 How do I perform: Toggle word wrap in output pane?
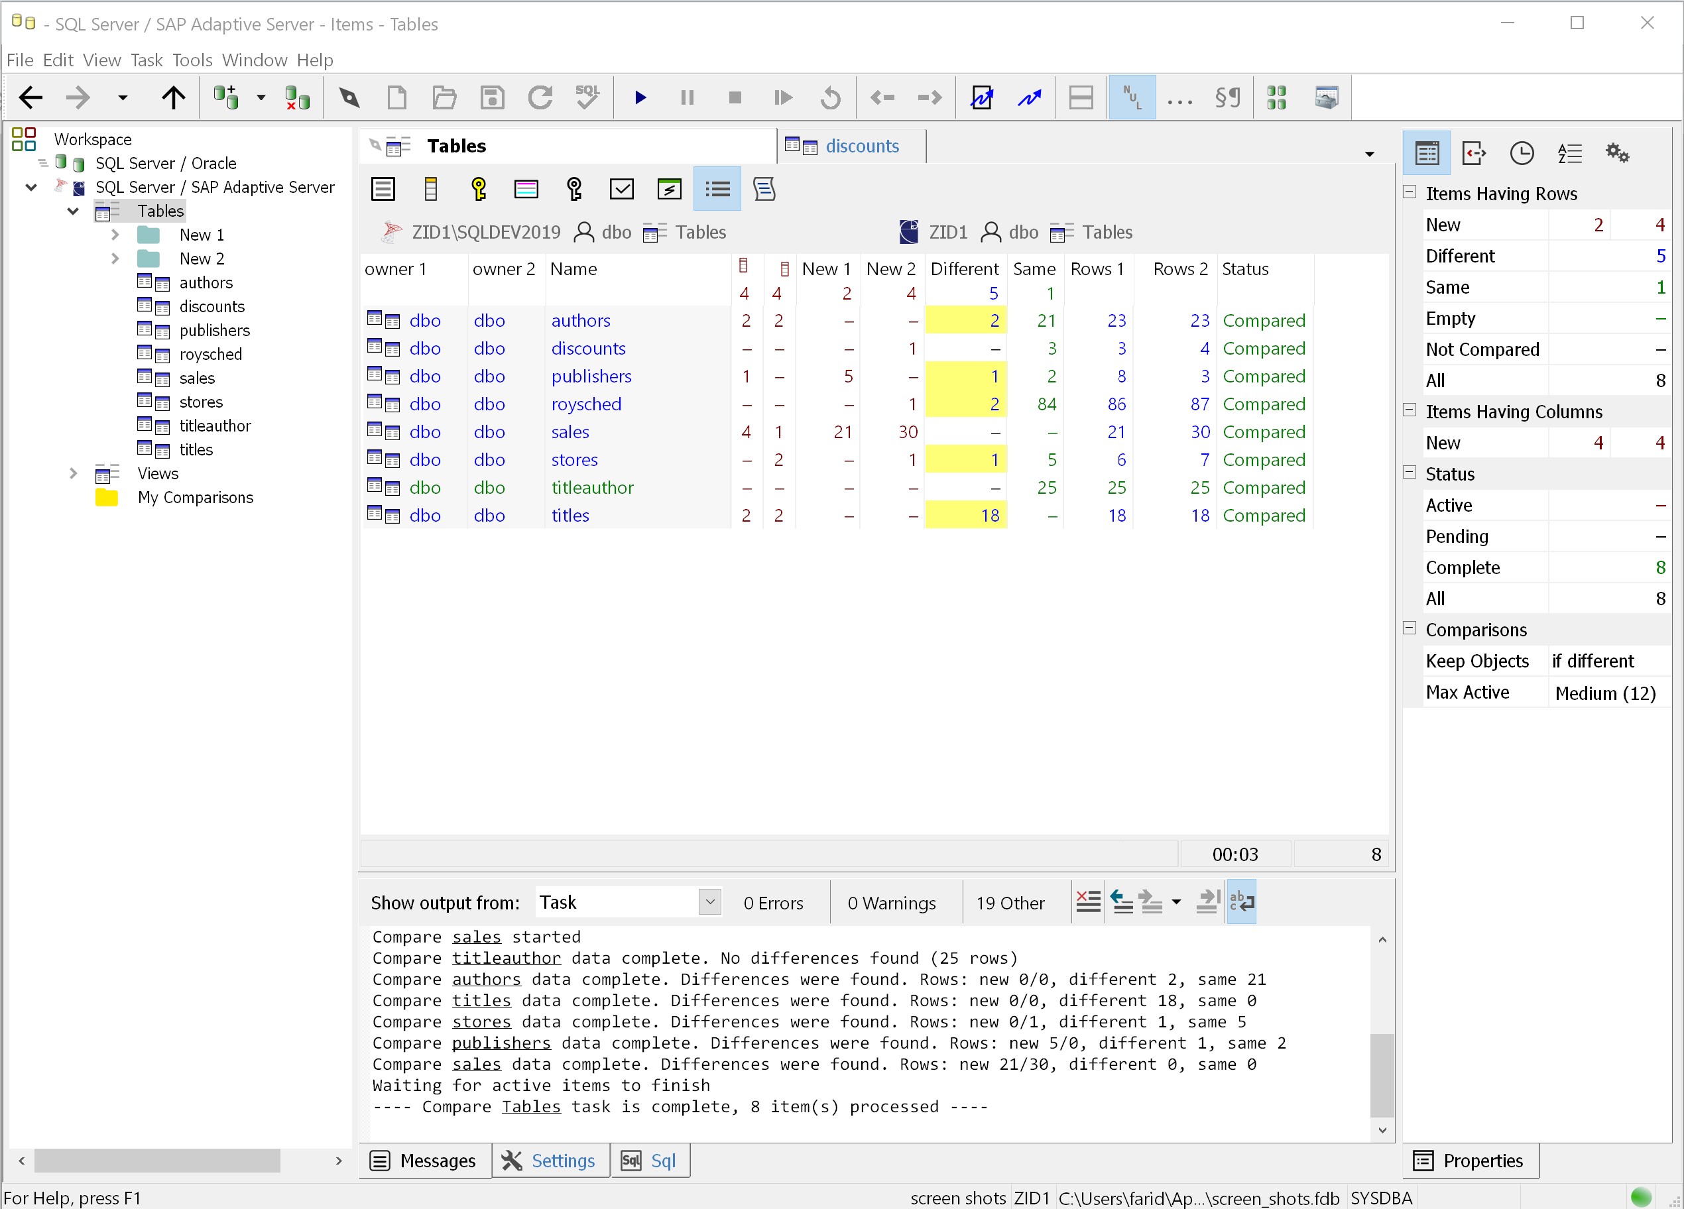pyautogui.click(x=1242, y=901)
